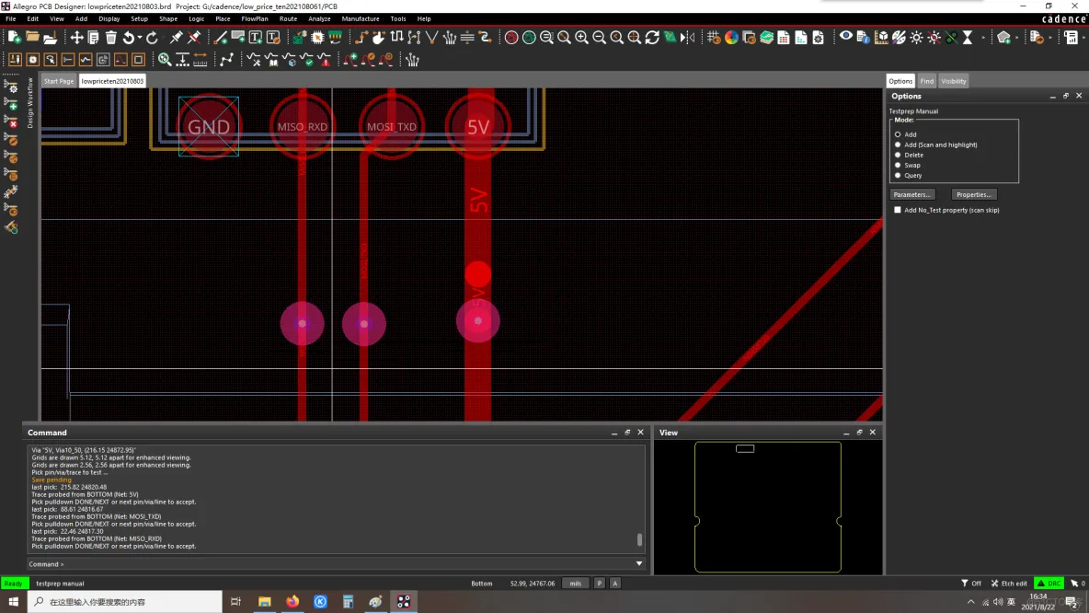This screenshot has width=1089, height=613.
Task: Select the Slide routing hand icon
Action: pos(379,38)
